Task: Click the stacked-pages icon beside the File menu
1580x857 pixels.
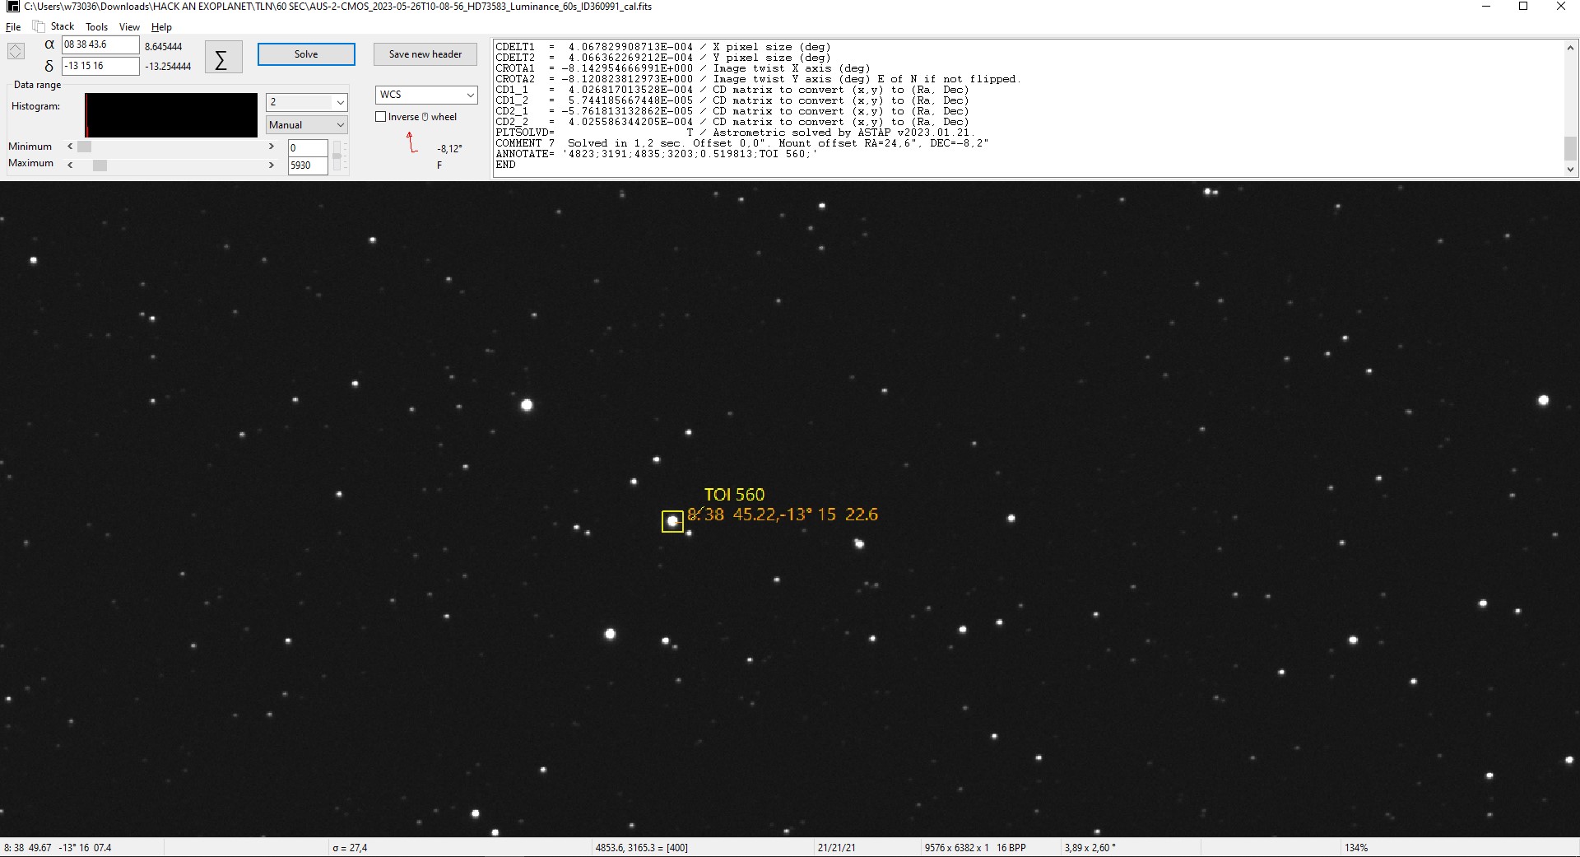Action: click(x=38, y=26)
